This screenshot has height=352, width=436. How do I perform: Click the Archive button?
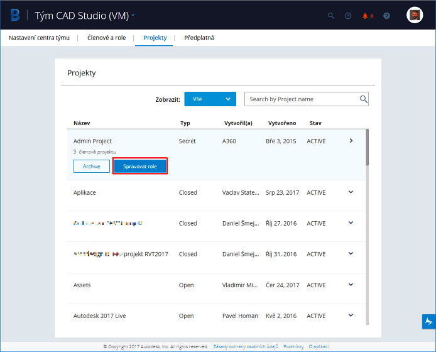click(91, 167)
